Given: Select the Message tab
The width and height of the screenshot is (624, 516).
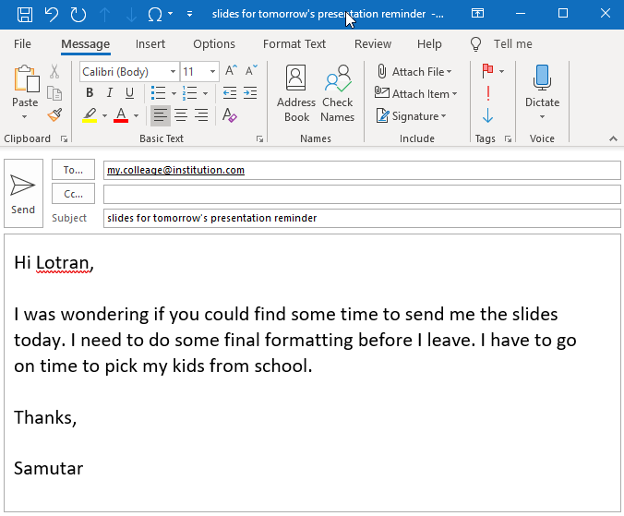Looking at the screenshot, I should pyautogui.click(x=86, y=43).
